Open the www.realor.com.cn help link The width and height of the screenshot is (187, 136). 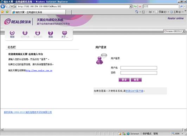point(39,70)
